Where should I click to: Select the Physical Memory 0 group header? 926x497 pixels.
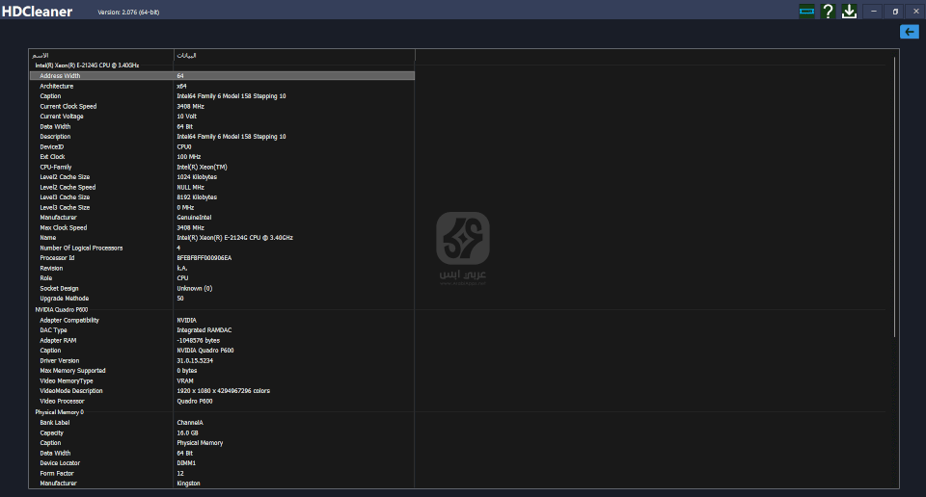coord(59,412)
